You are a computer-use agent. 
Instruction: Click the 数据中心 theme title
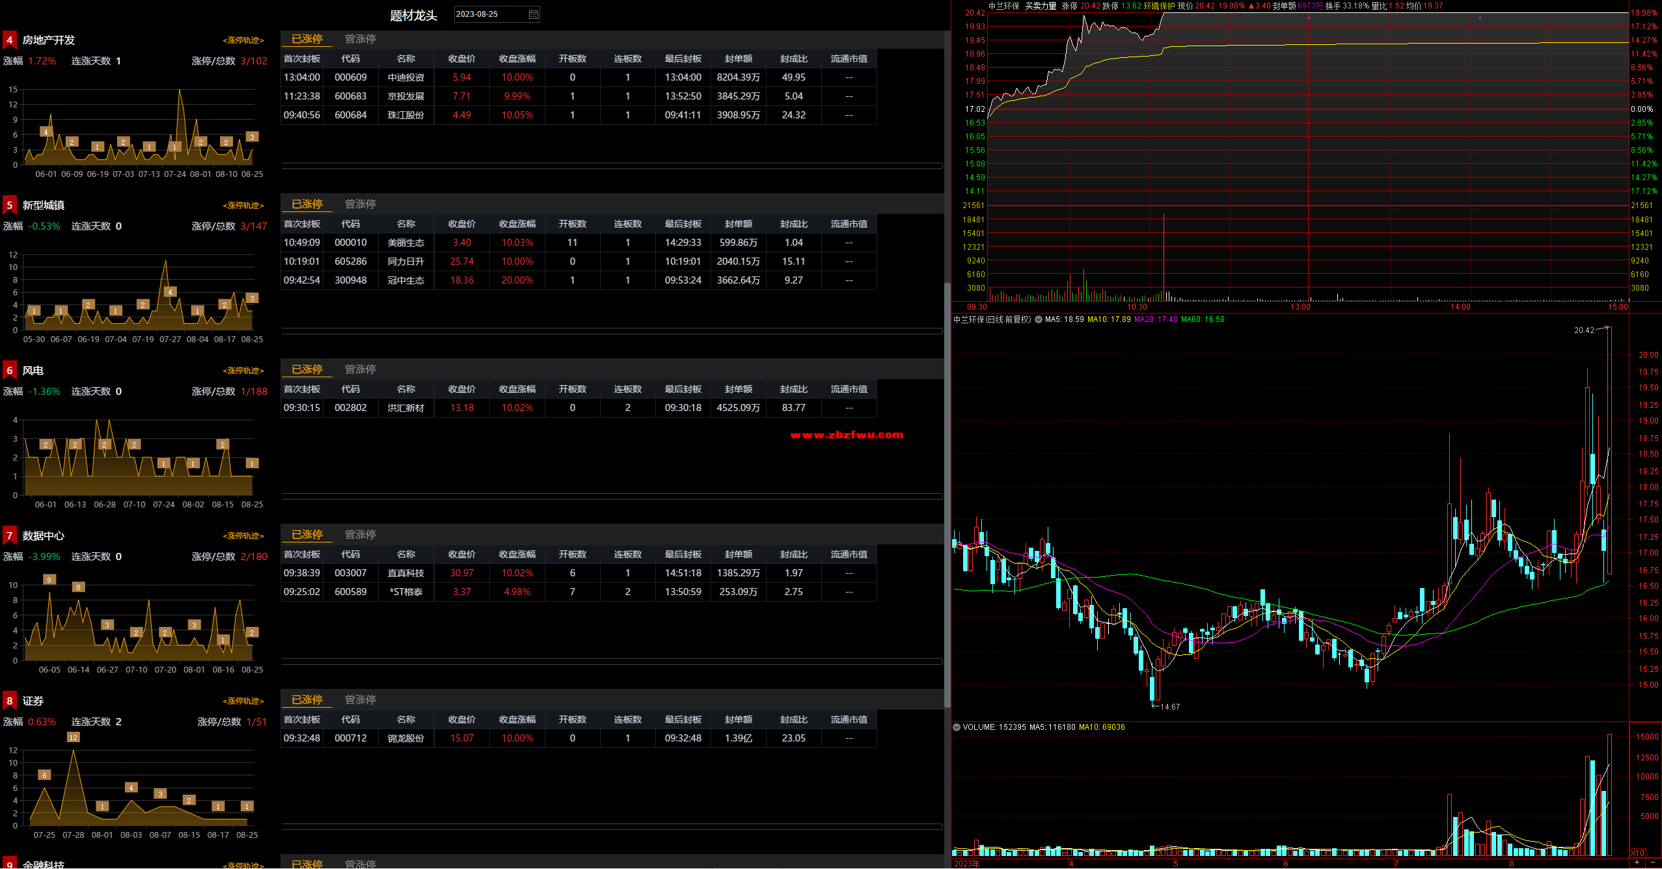44,536
